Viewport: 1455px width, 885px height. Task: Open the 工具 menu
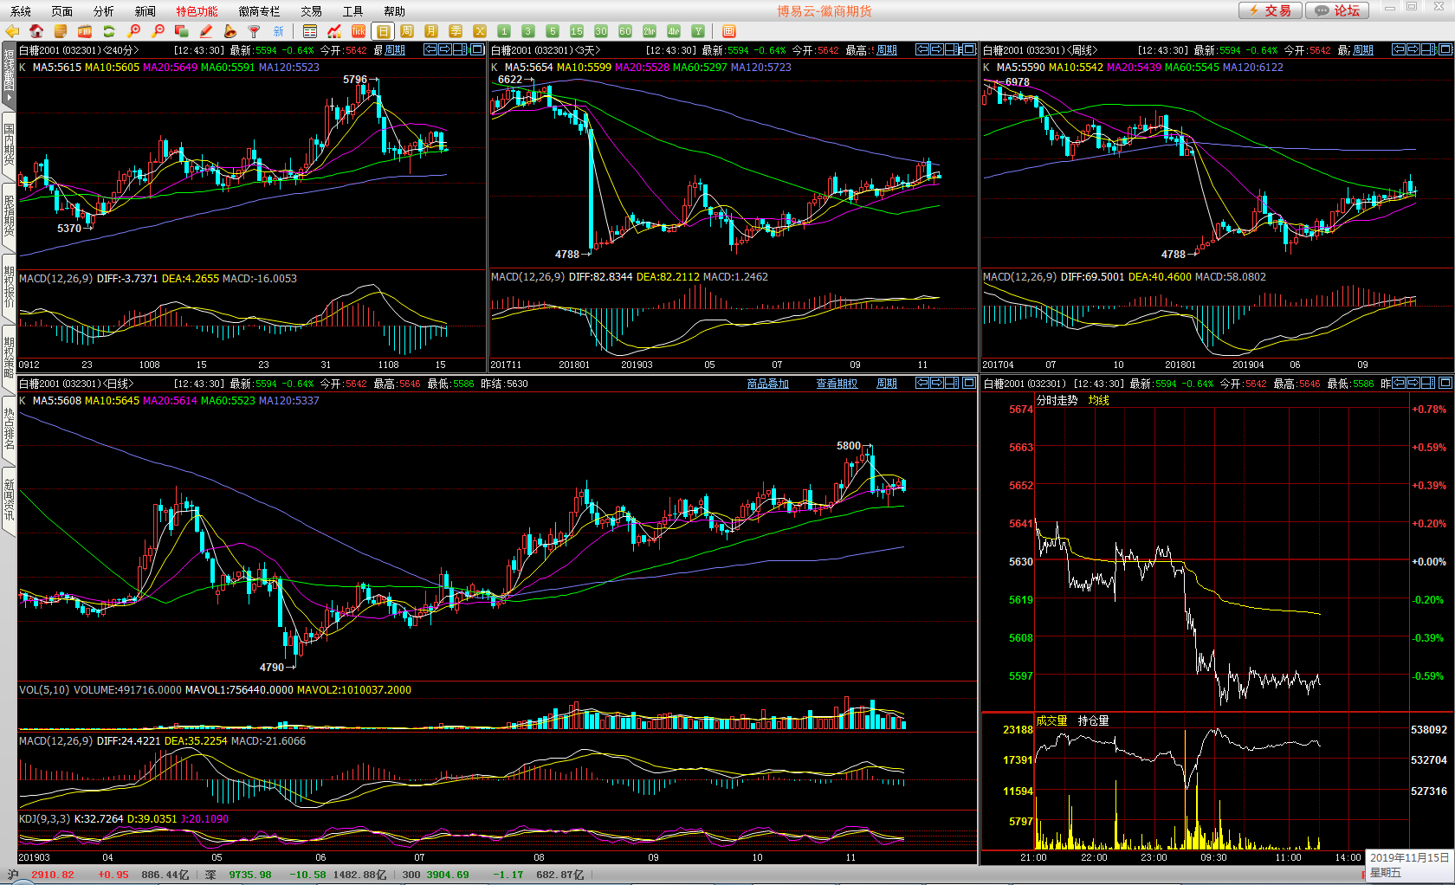(353, 11)
